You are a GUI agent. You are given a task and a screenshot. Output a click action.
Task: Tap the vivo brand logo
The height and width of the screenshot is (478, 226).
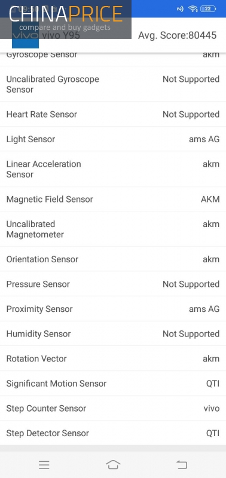click(x=25, y=35)
